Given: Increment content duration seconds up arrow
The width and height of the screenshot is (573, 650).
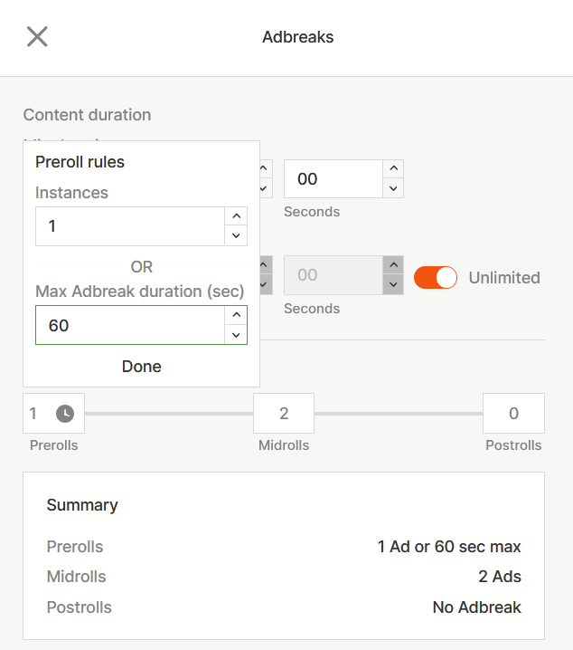Looking at the screenshot, I should [x=392, y=169].
